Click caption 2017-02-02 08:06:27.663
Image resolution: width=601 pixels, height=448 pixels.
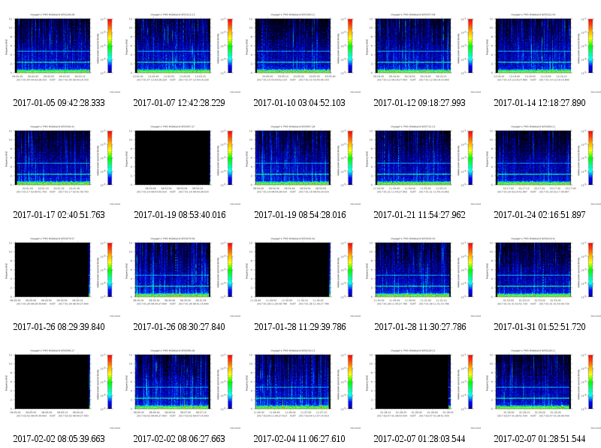click(x=179, y=439)
